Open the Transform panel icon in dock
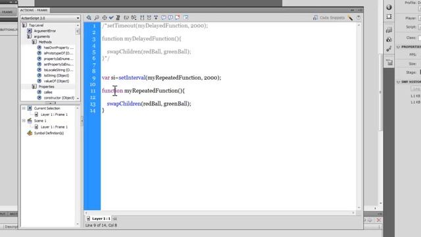 [389, 16]
